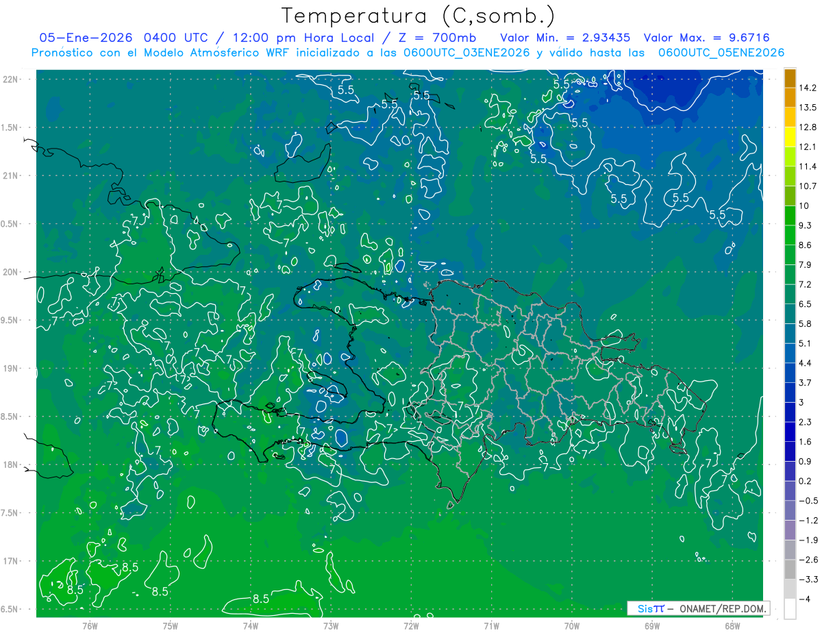Image resolution: width=822 pixels, height=635 pixels.
Task: Click the '4.4' color scale value
Action: [805, 363]
